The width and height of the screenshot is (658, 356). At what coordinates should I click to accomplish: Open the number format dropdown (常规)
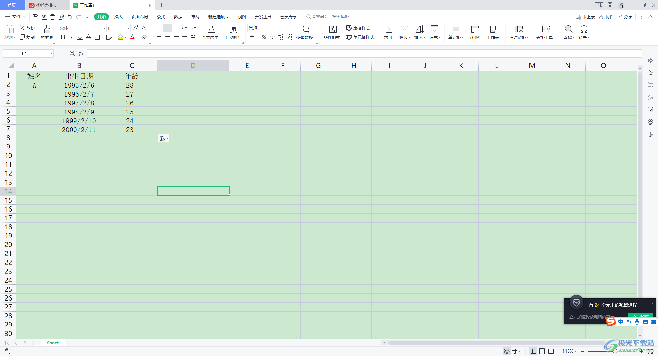click(292, 28)
